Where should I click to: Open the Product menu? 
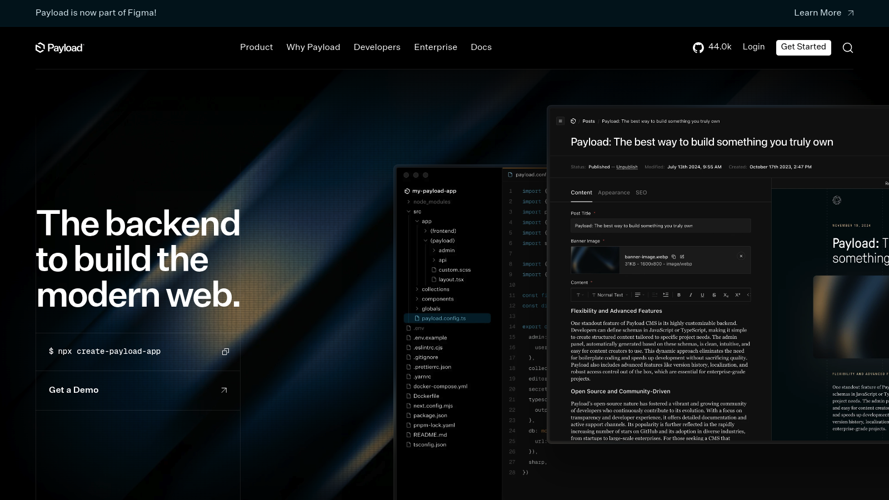tap(256, 47)
